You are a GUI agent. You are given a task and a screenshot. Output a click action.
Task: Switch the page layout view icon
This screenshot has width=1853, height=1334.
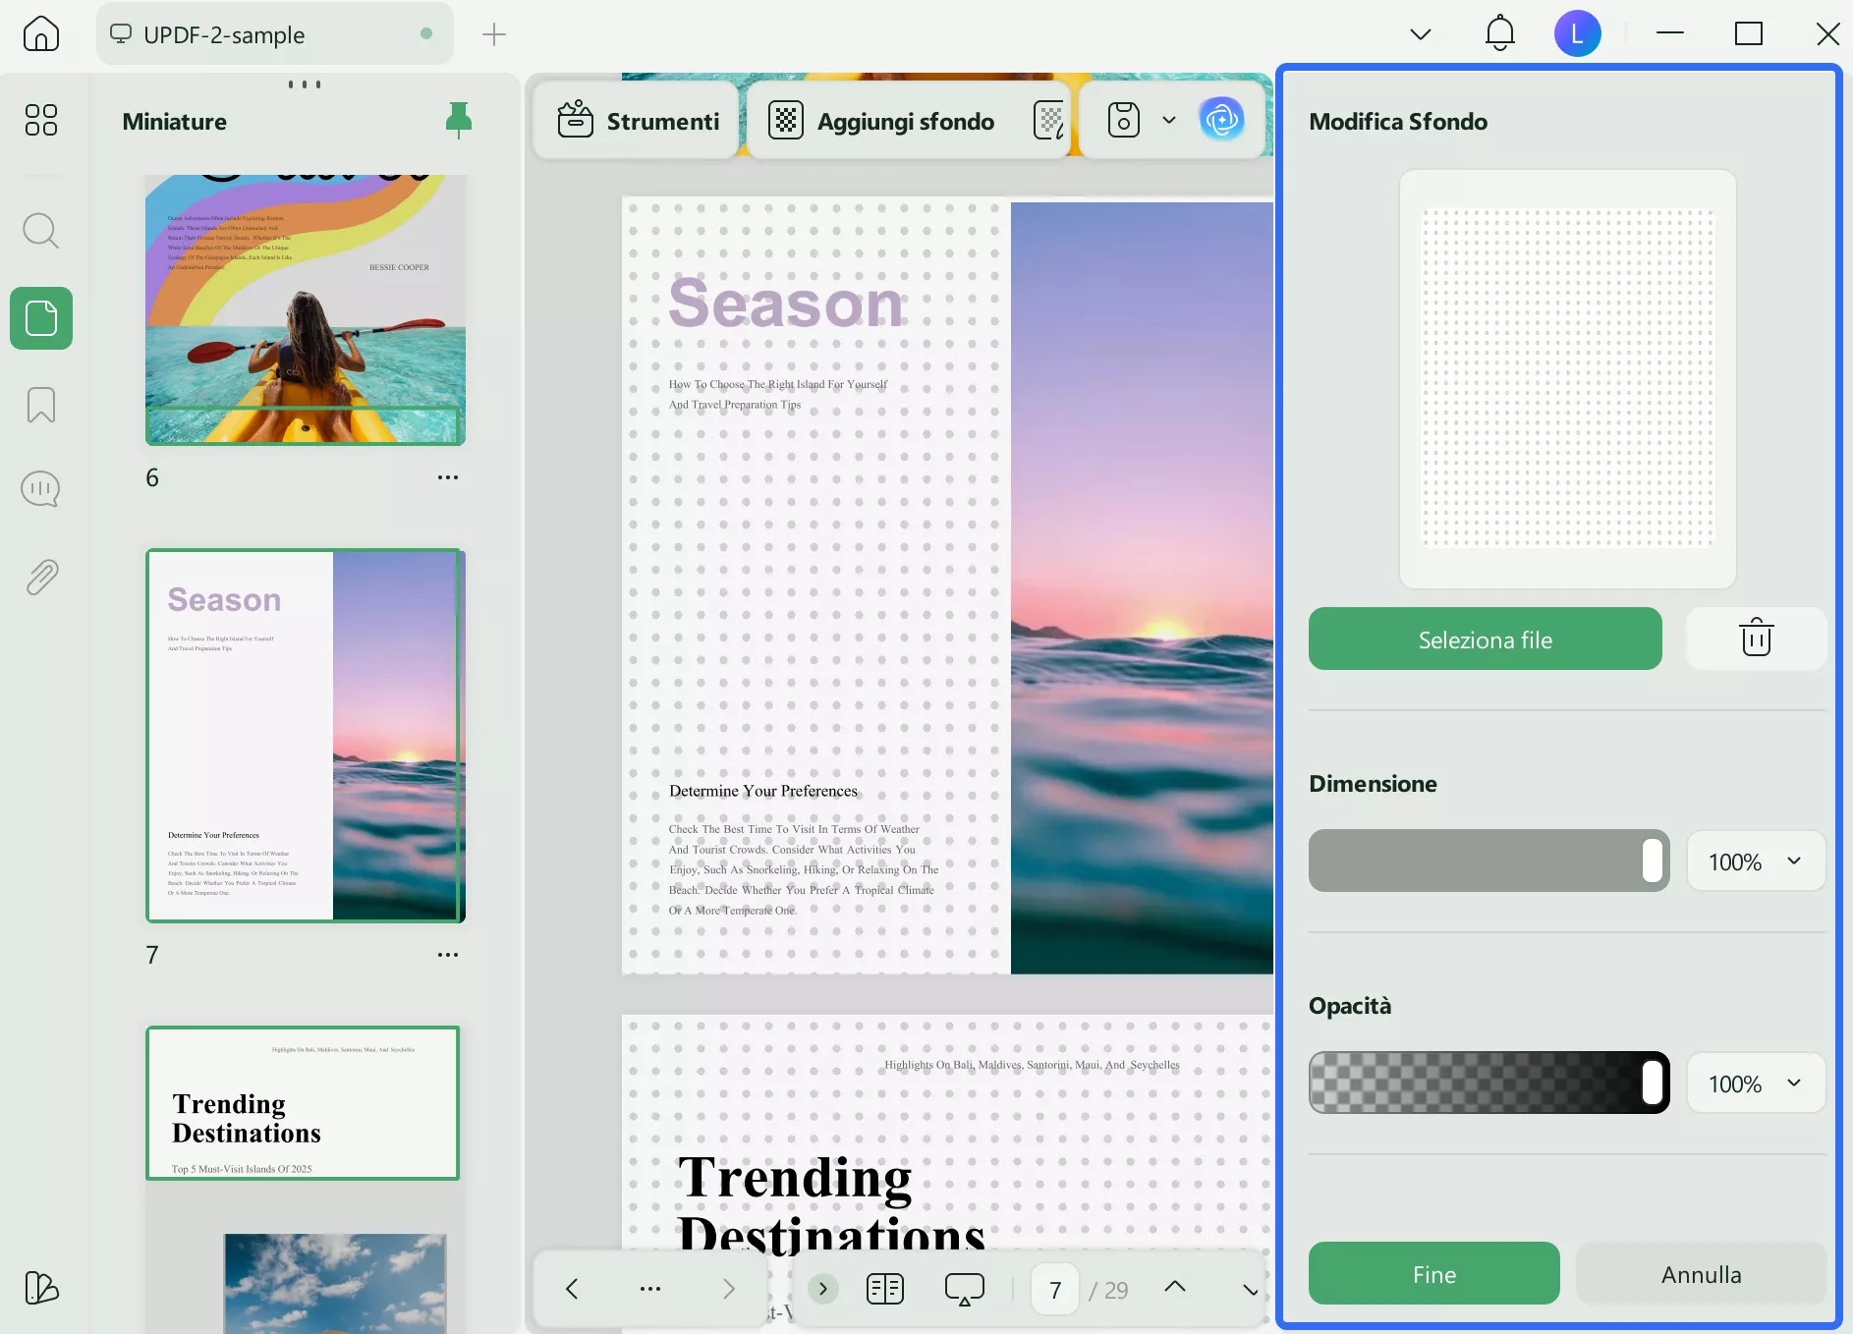coord(885,1289)
